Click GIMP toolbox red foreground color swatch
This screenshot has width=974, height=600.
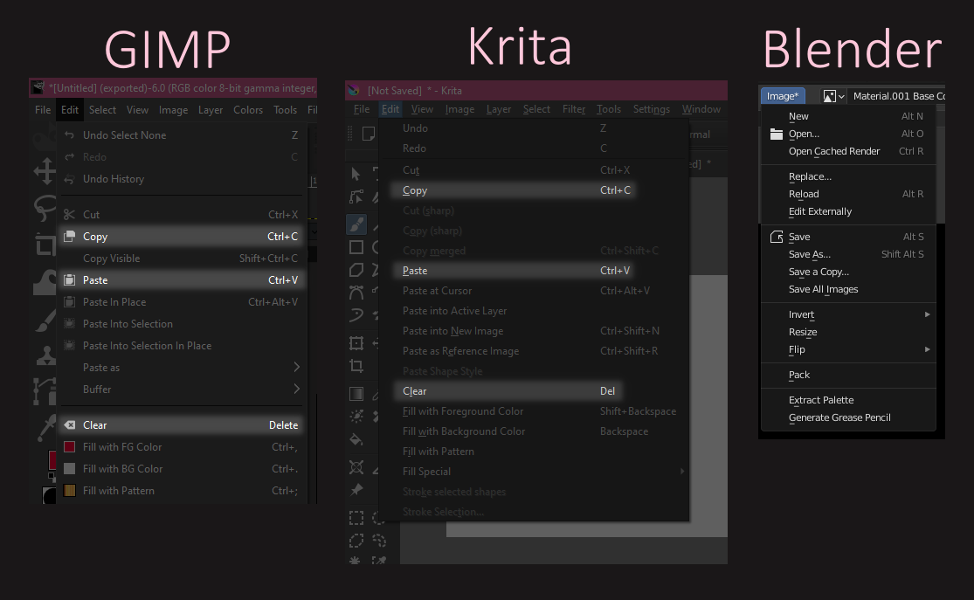click(52, 460)
